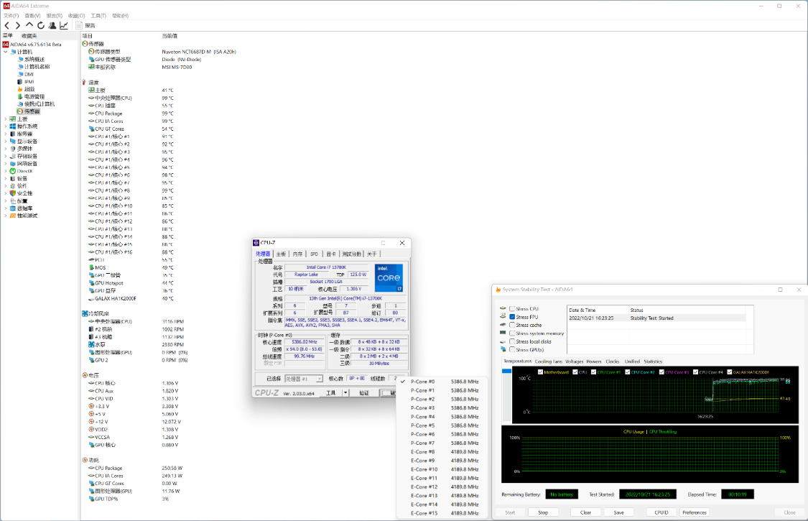The image size is (808, 521).
Task: Open the CPU-Z 工具 dropdown arrow
Action: 345,393
